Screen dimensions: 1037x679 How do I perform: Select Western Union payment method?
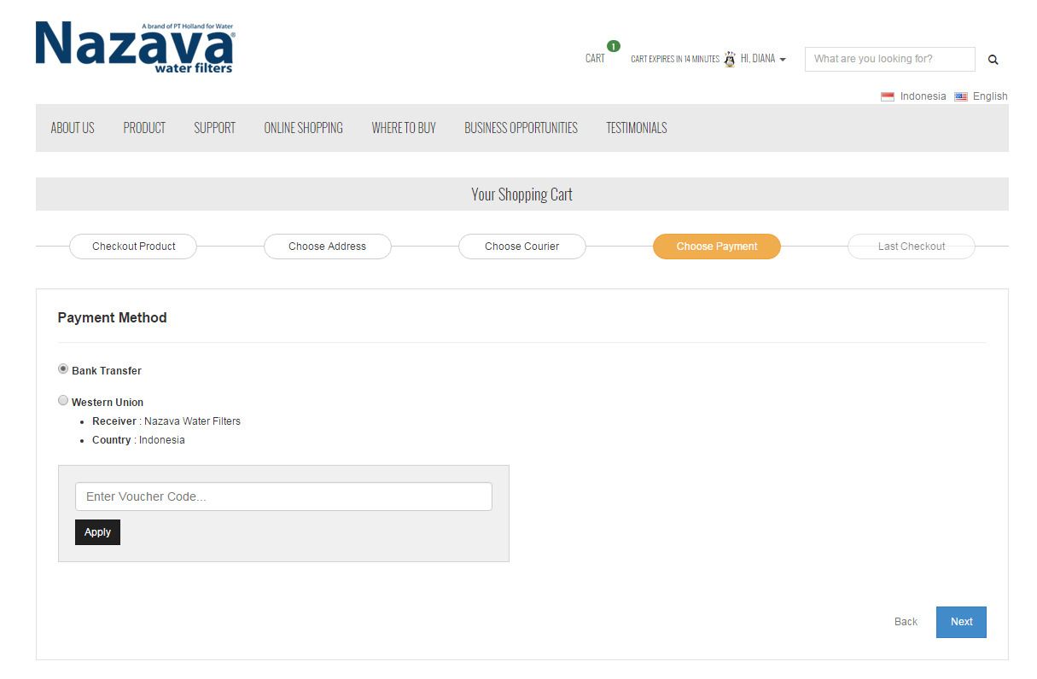point(63,400)
